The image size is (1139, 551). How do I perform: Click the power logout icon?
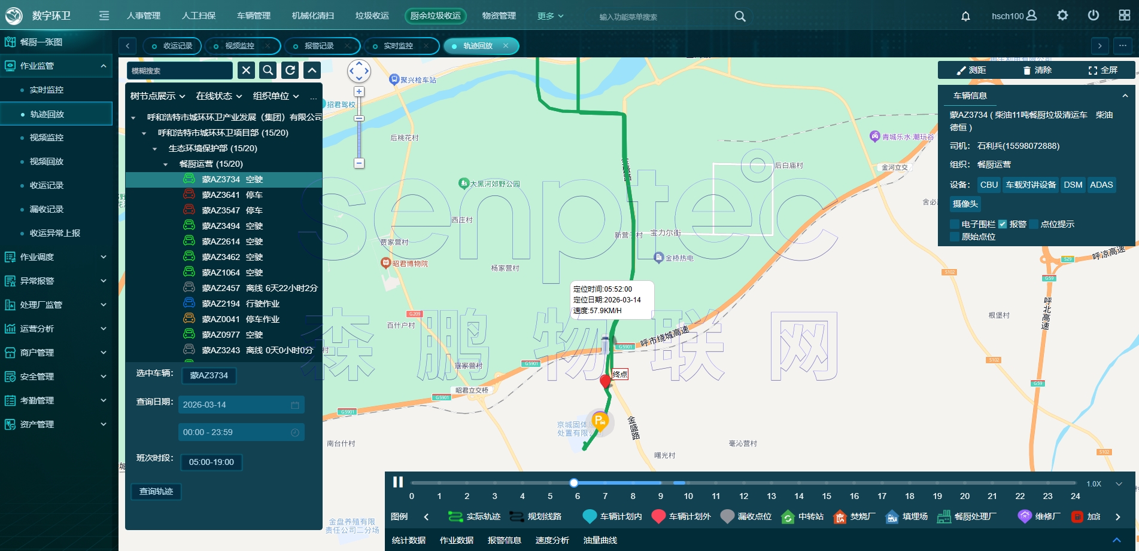[x=1094, y=16]
